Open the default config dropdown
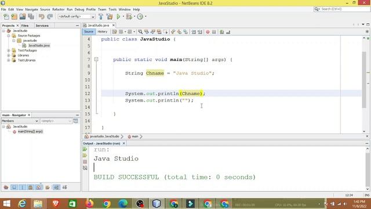 pos(77,17)
